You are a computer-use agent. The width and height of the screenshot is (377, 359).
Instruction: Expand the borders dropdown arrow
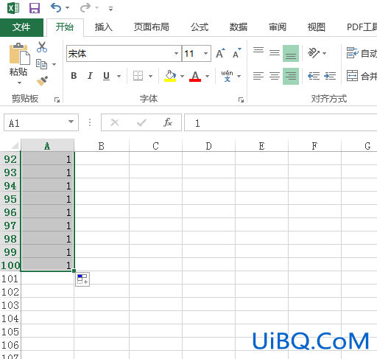[x=150, y=76]
